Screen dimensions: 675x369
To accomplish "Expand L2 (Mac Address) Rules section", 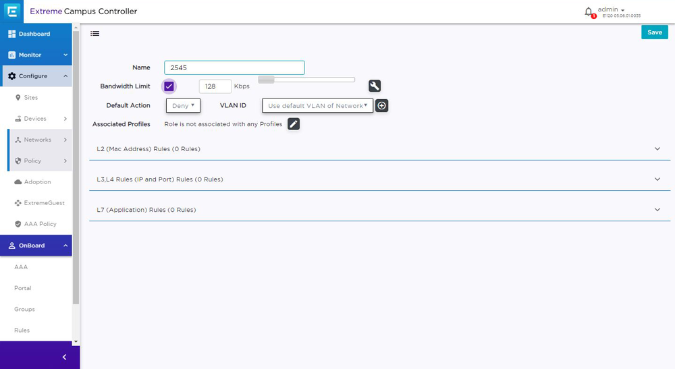I will coord(379,149).
